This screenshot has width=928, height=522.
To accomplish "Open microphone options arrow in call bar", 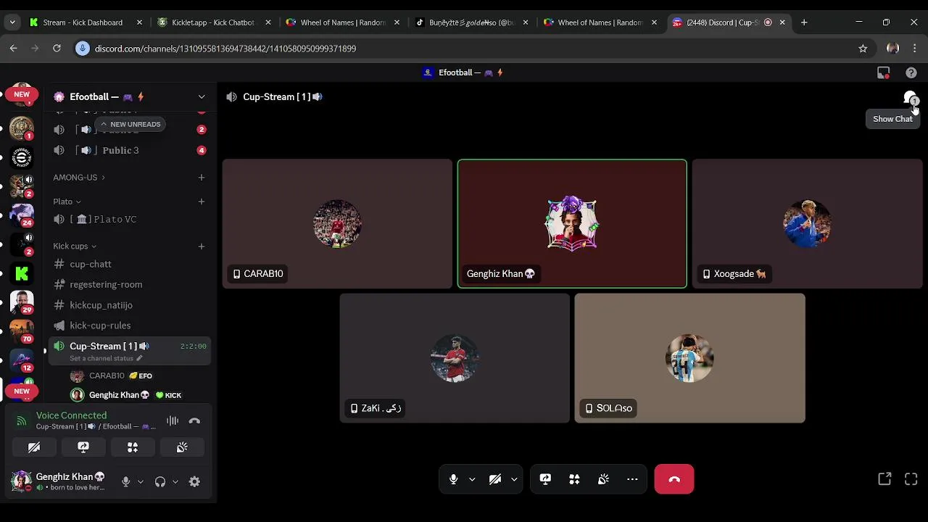I will point(472,479).
